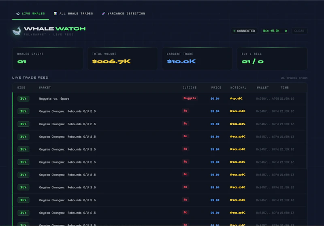Click the Side column header
The image size is (324, 226).
(x=21, y=88)
